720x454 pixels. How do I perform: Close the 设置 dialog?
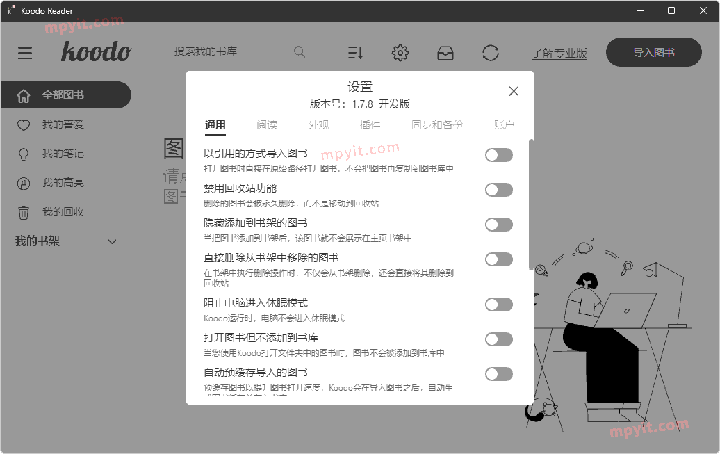click(x=514, y=92)
